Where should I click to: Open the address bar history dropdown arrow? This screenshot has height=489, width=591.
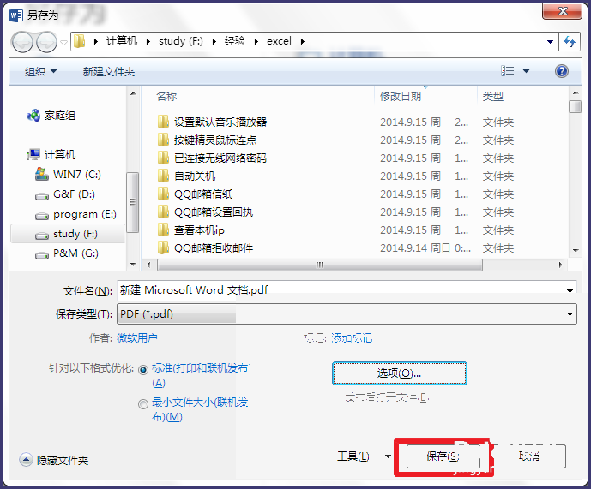click(551, 41)
